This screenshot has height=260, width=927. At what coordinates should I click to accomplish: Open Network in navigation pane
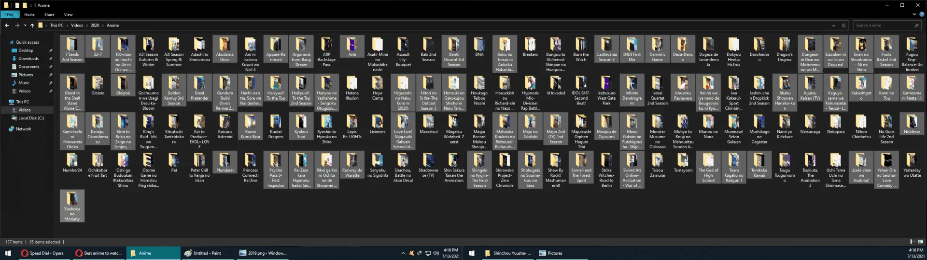click(x=24, y=129)
